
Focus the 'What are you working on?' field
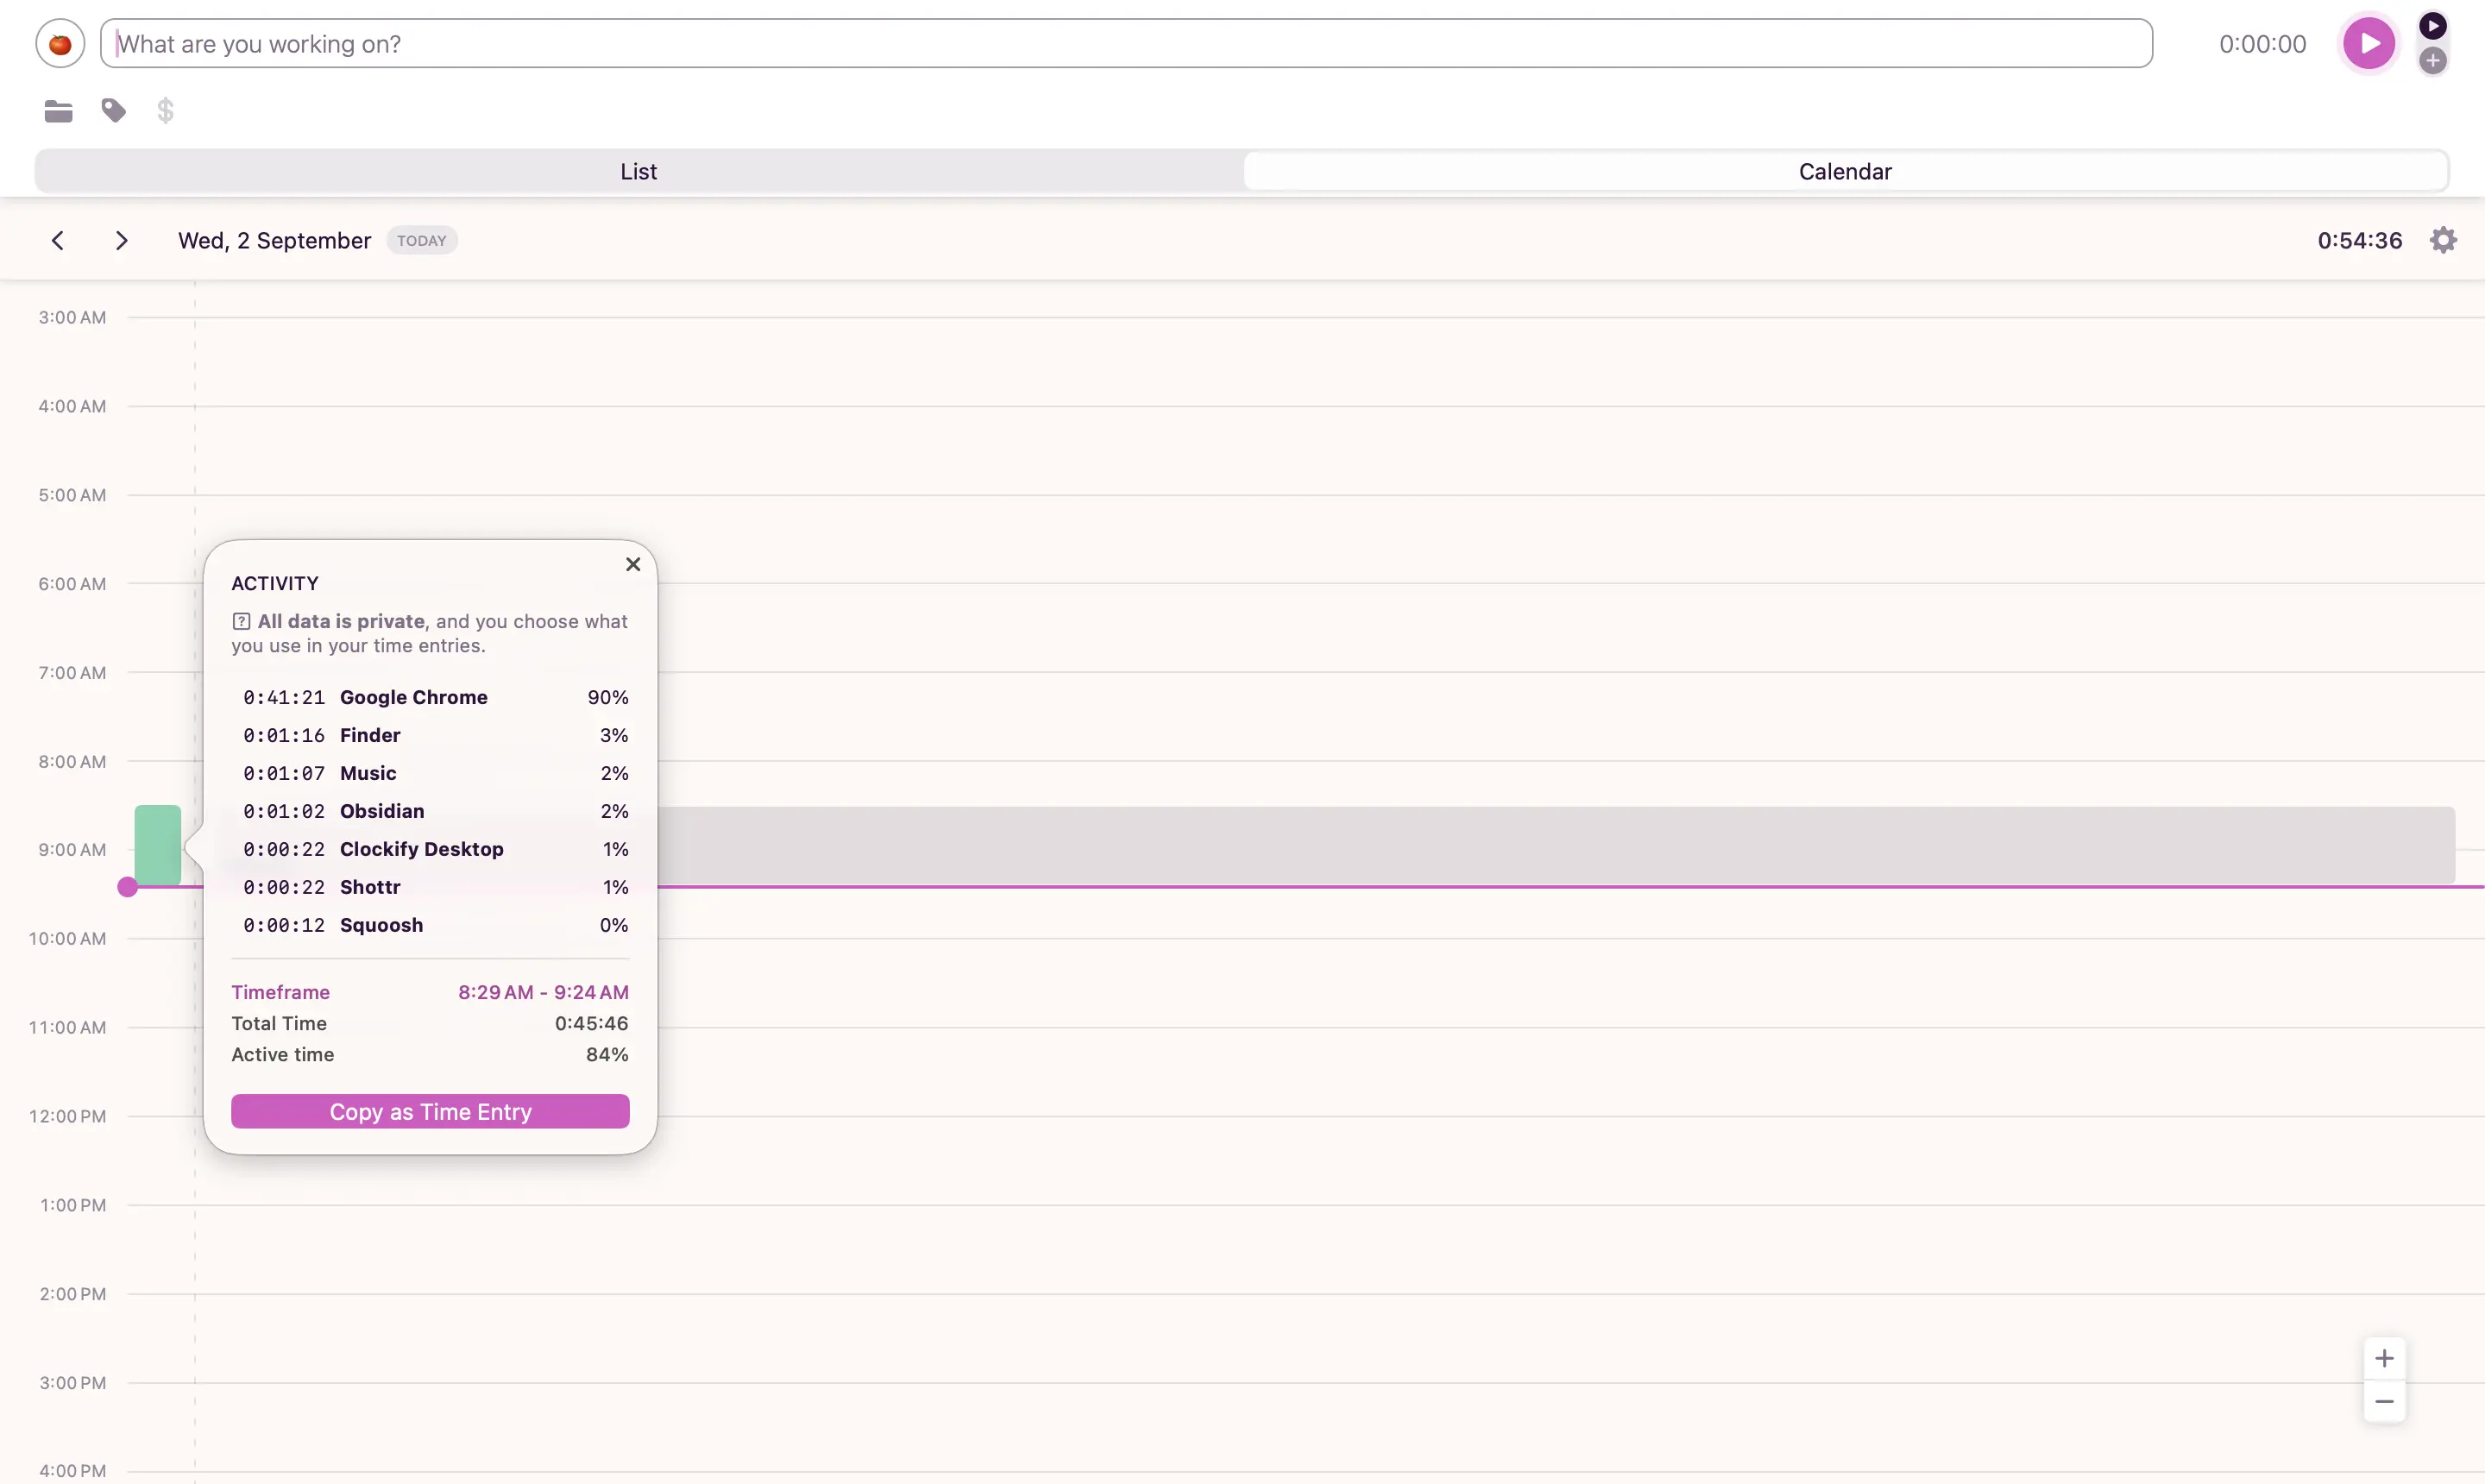pyautogui.click(x=1126, y=44)
